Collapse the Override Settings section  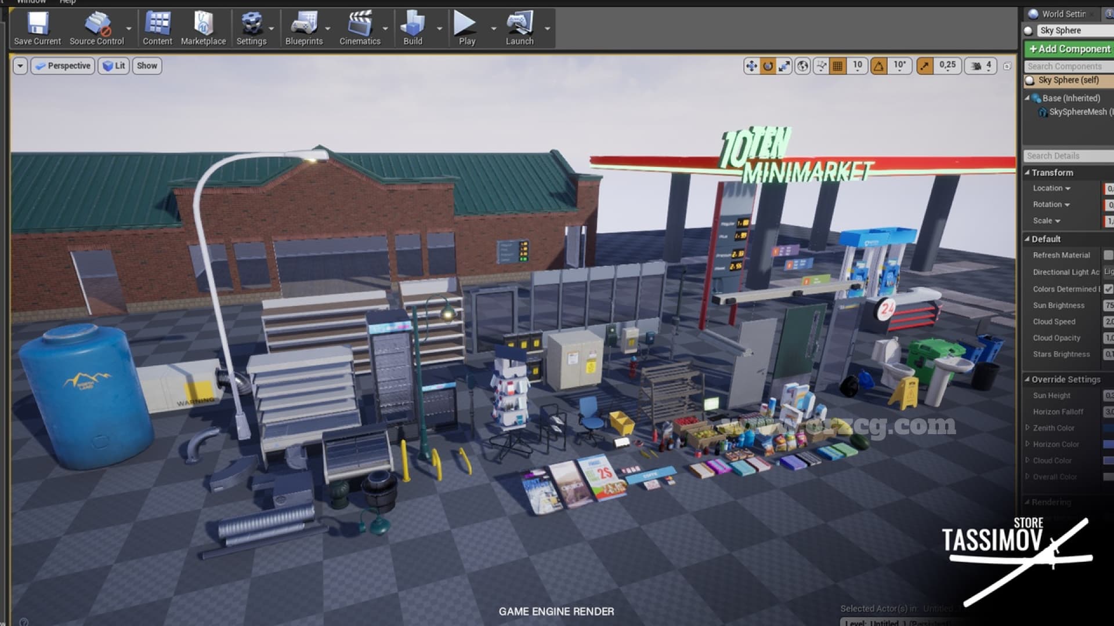pyautogui.click(x=1027, y=379)
